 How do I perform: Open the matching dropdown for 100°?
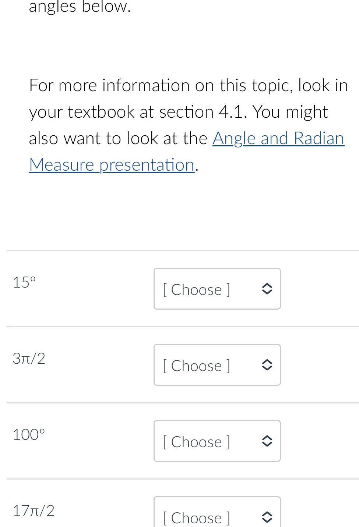click(217, 441)
